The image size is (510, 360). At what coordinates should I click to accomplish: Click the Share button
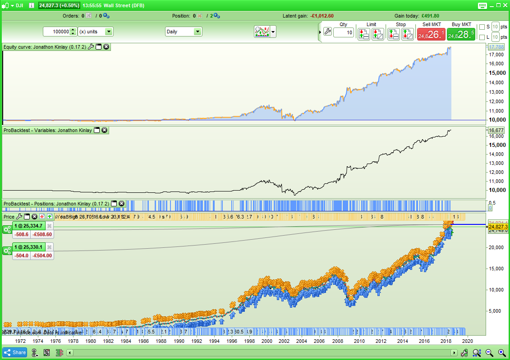(x=15, y=352)
